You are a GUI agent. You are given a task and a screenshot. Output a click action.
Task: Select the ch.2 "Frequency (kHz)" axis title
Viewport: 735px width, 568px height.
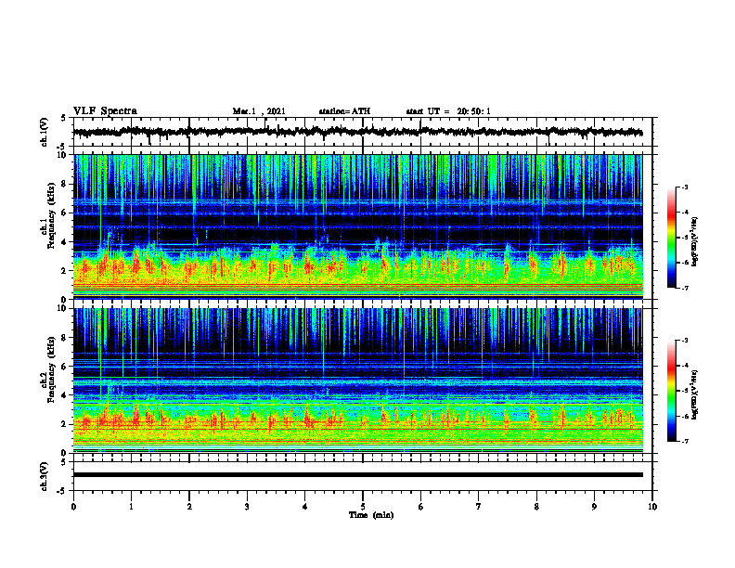51,369
